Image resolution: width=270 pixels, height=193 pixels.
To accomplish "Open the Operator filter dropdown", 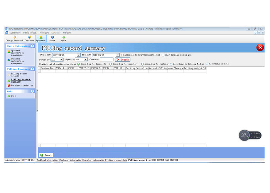I will (x=86, y=59).
